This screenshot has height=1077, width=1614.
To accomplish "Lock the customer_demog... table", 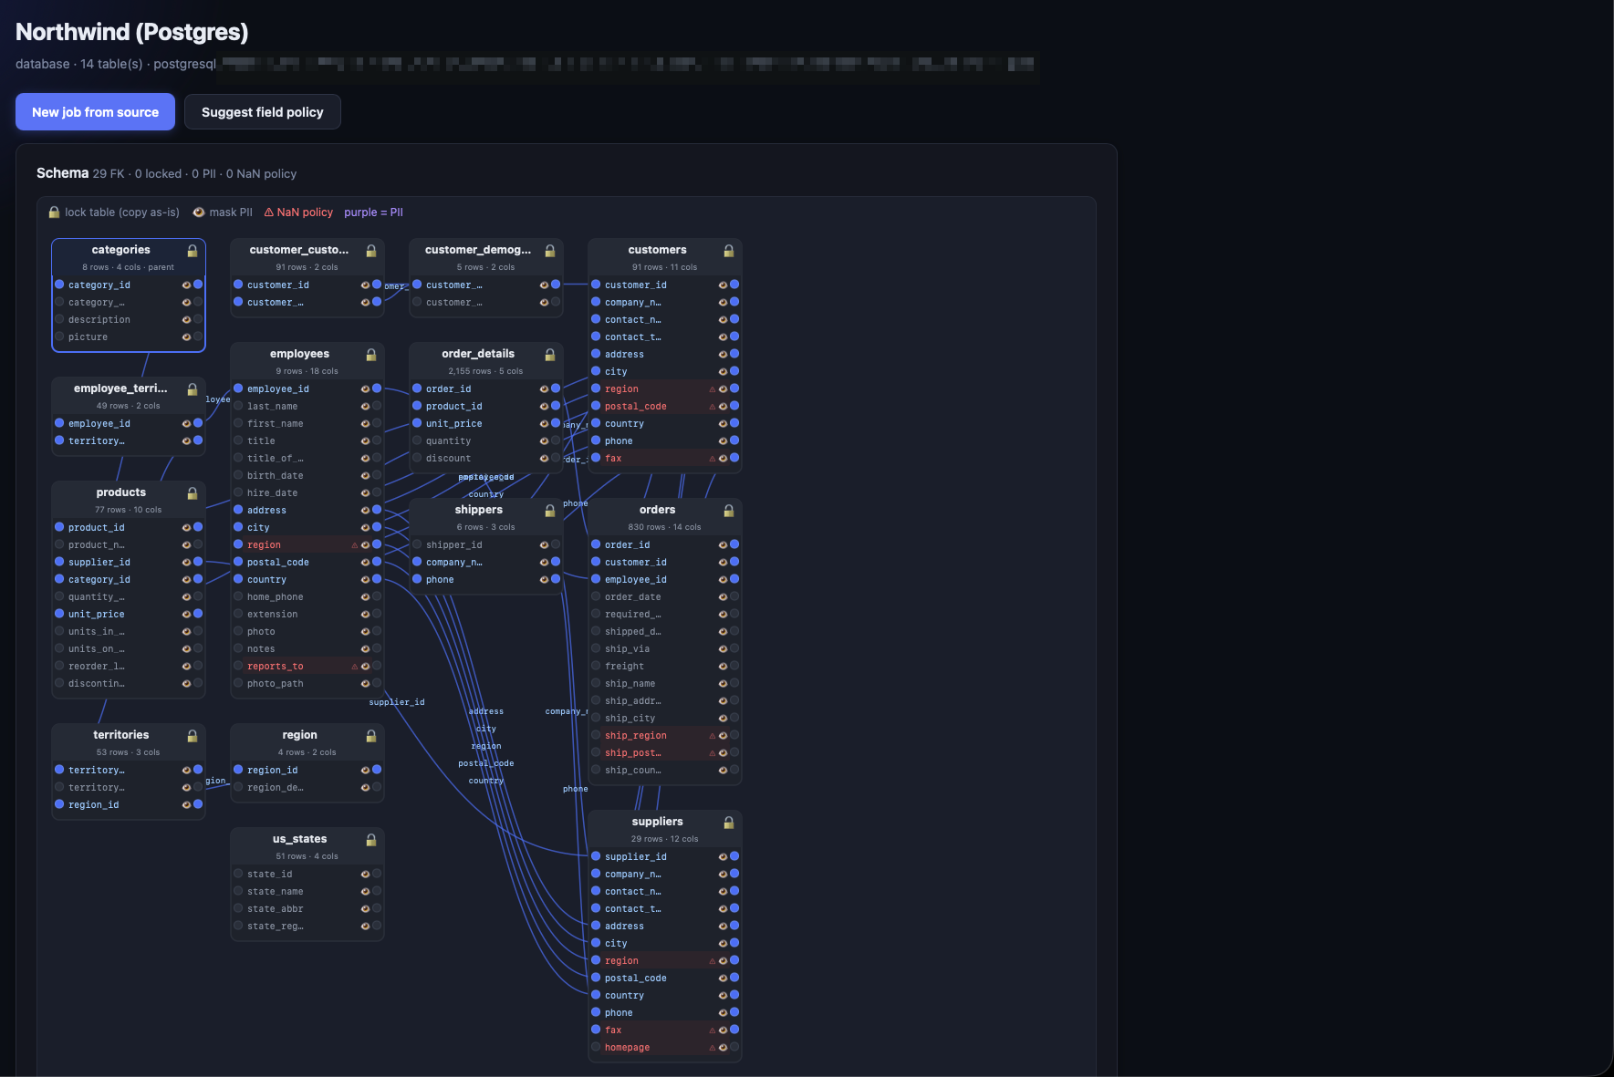I will [x=550, y=251].
